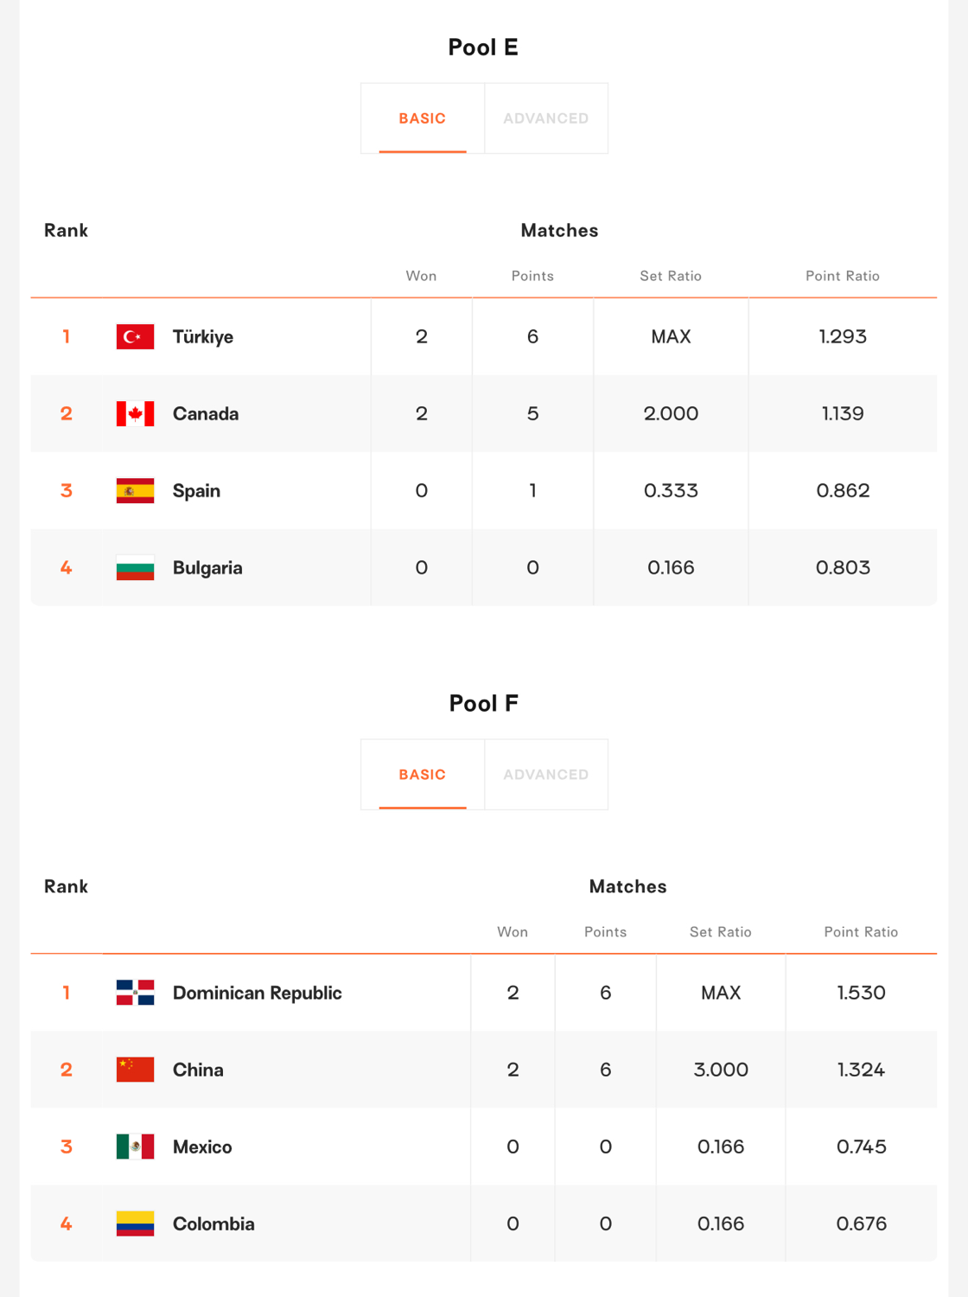Click the Türkiye flag icon
This screenshot has width=968, height=1297.
point(135,336)
